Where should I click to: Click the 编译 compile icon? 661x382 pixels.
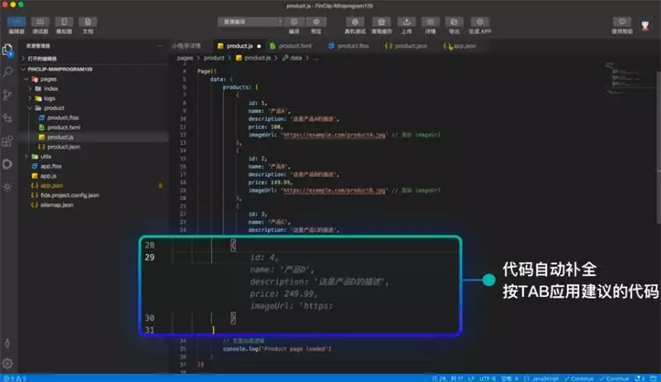tap(294, 22)
